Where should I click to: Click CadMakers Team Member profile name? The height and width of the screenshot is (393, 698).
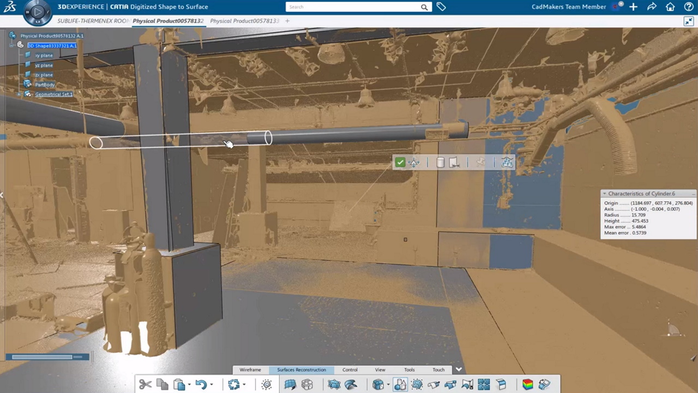[x=568, y=7]
